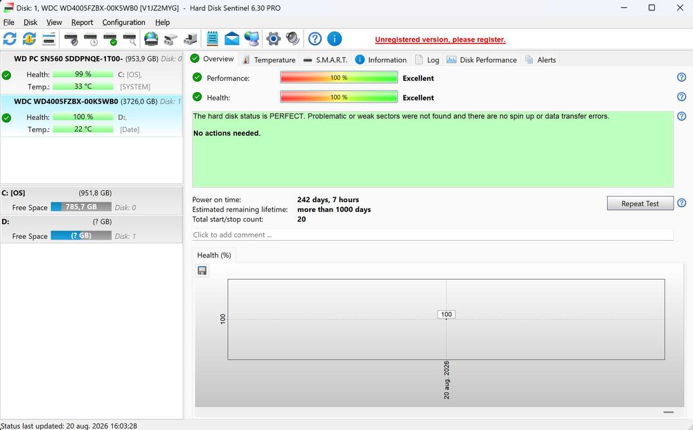Click the monitor with globe network icon
Screen dimensions: 693x430
(252, 39)
